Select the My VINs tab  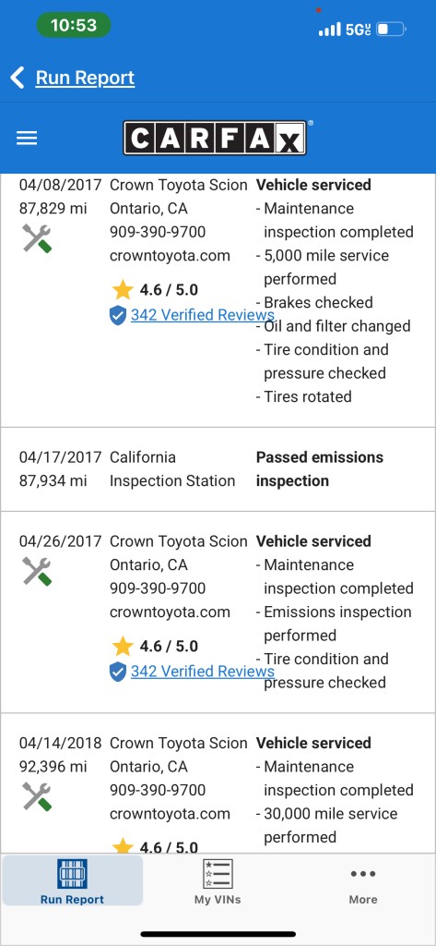click(218, 881)
